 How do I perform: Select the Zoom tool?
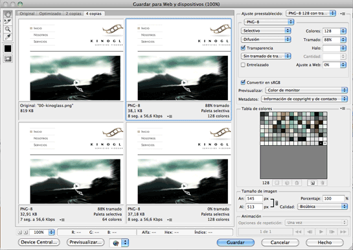[x=8, y=29]
